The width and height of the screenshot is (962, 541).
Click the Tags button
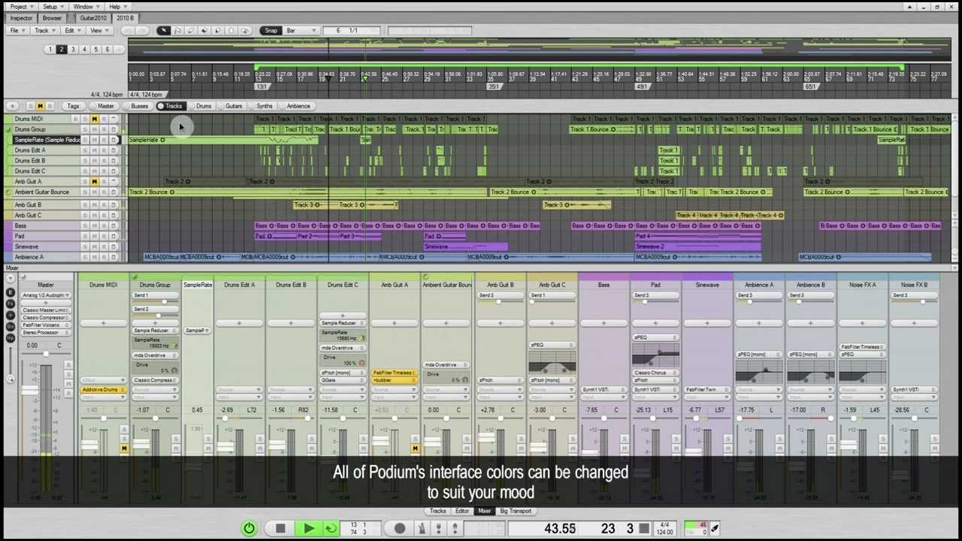tap(73, 106)
